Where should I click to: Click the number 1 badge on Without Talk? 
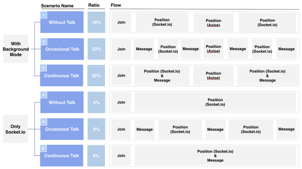44,15
